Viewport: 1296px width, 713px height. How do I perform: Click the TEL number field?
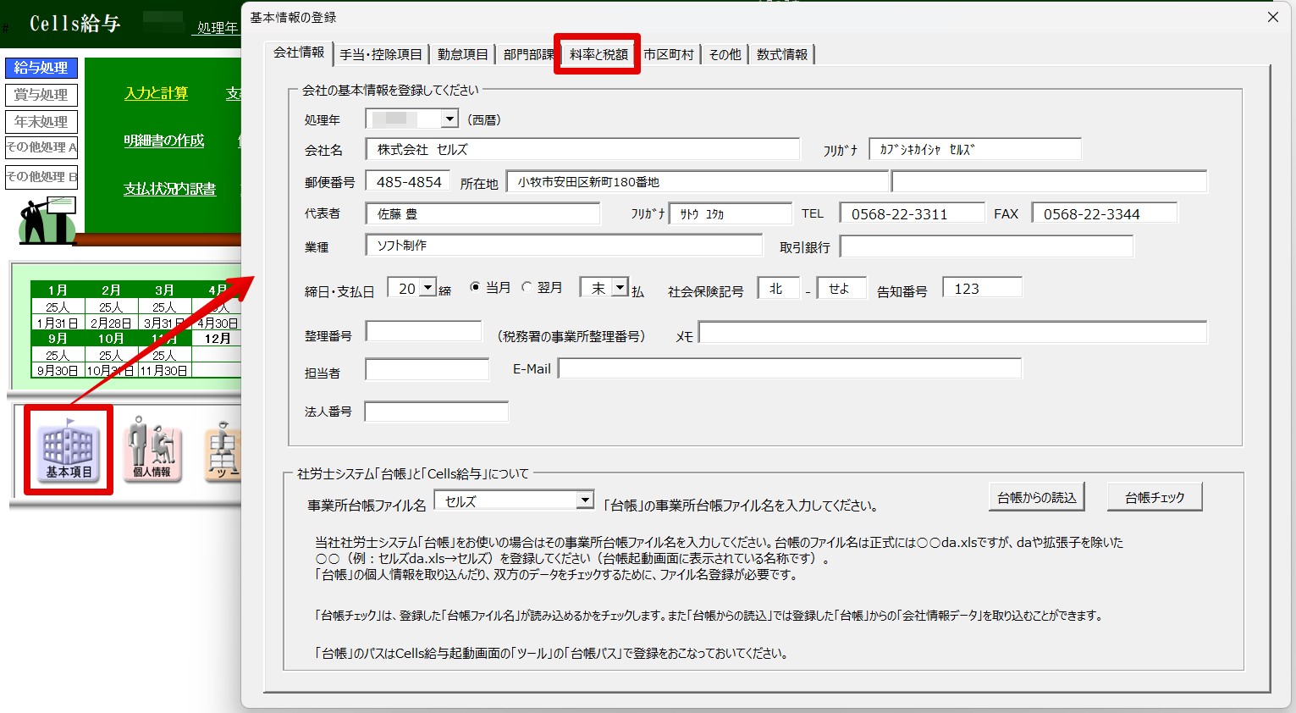coord(913,214)
